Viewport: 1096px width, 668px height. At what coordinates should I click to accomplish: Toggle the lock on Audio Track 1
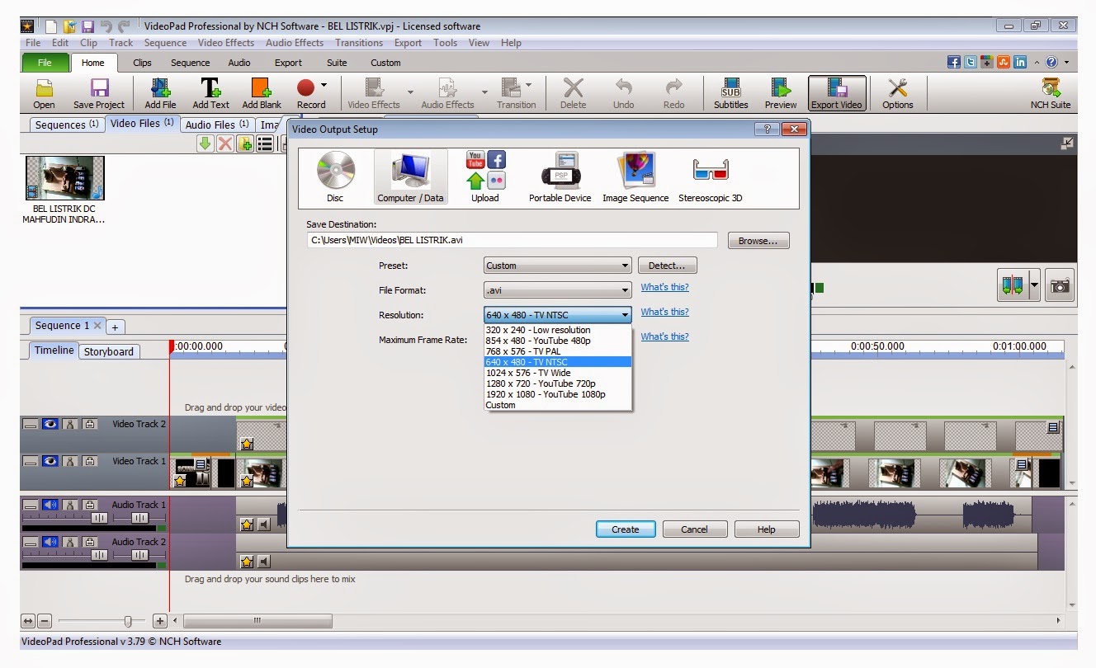click(x=90, y=505)
